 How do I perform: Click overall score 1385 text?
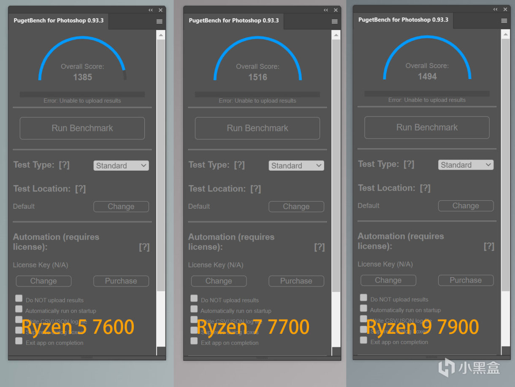coord(82,77)
